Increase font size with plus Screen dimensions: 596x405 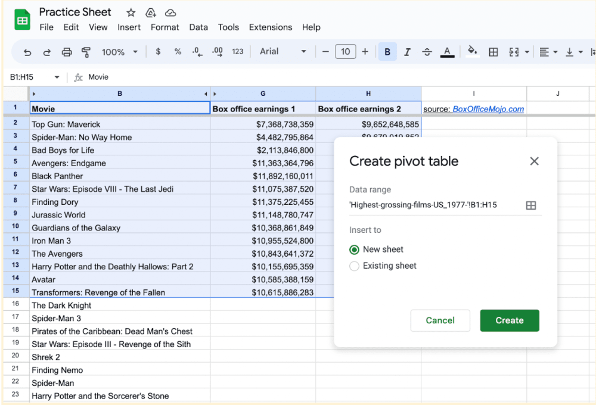pos(365,52)
